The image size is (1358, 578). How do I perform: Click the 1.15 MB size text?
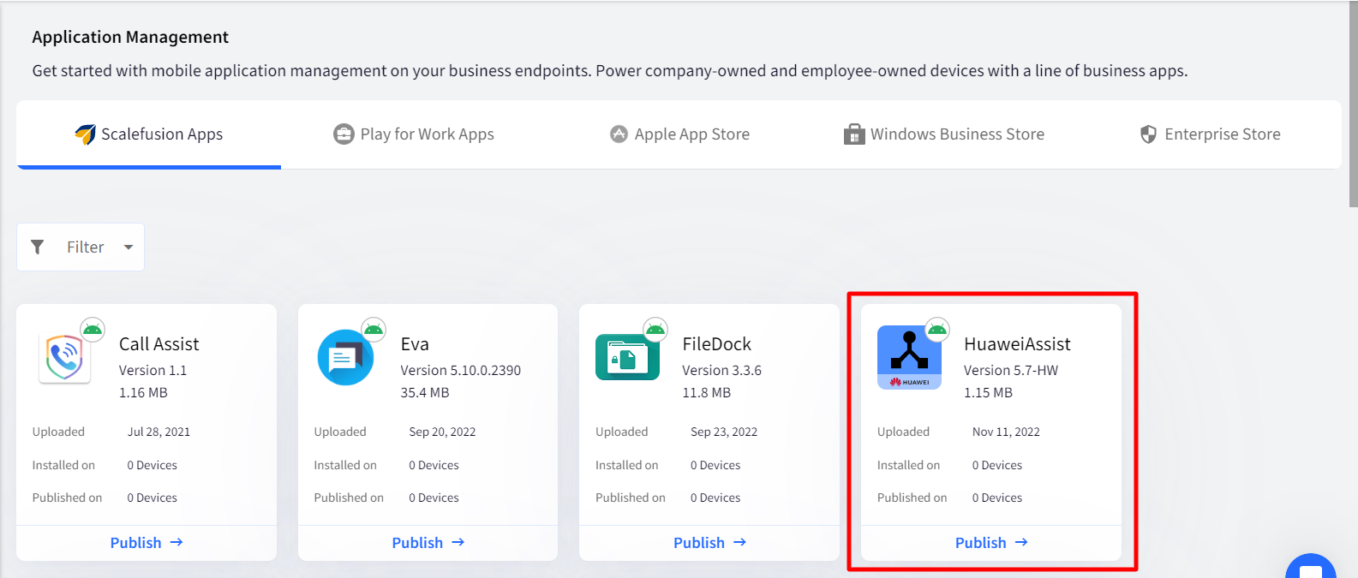click(x=988, y=393)
